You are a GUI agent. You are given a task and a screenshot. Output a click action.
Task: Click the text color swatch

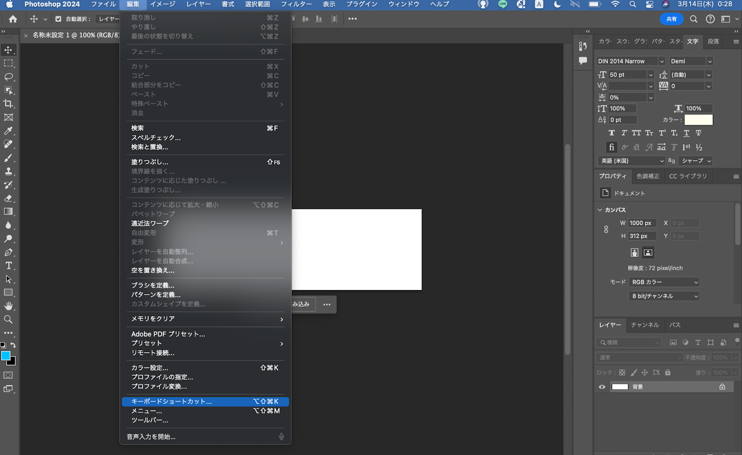click(698, 120)
